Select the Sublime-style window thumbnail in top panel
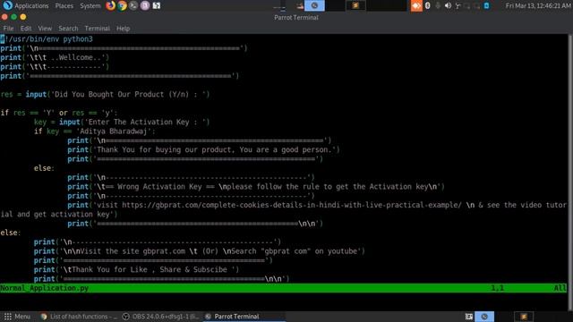The image size is (573, 322). [355, 5]
